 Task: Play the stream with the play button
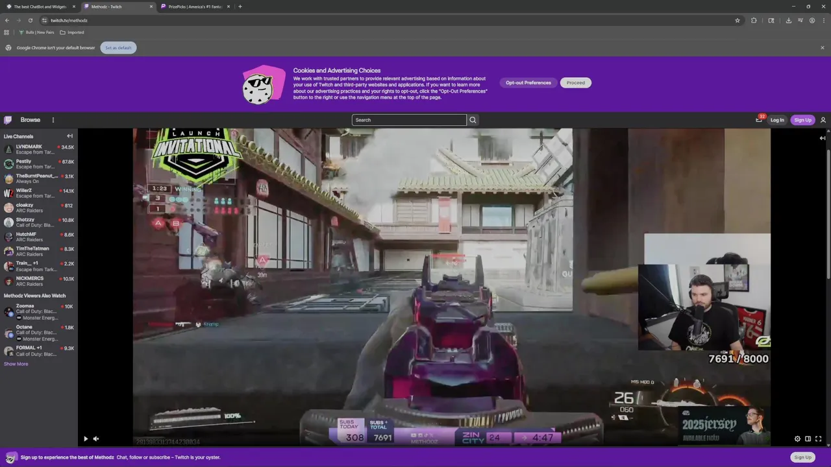85,439
